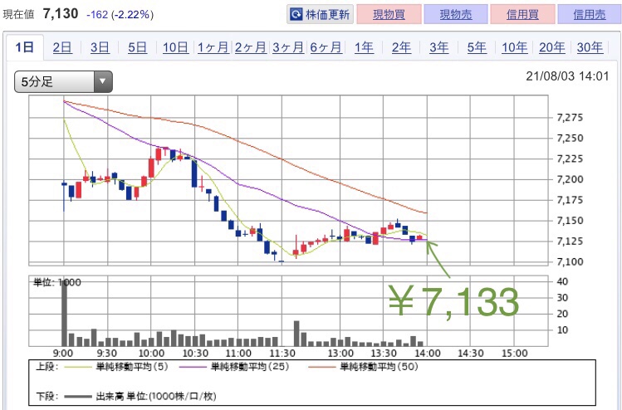This screenshot has height=410, width=622.
Task: Click the tall 9:00 volume bar
Action: 64,313
